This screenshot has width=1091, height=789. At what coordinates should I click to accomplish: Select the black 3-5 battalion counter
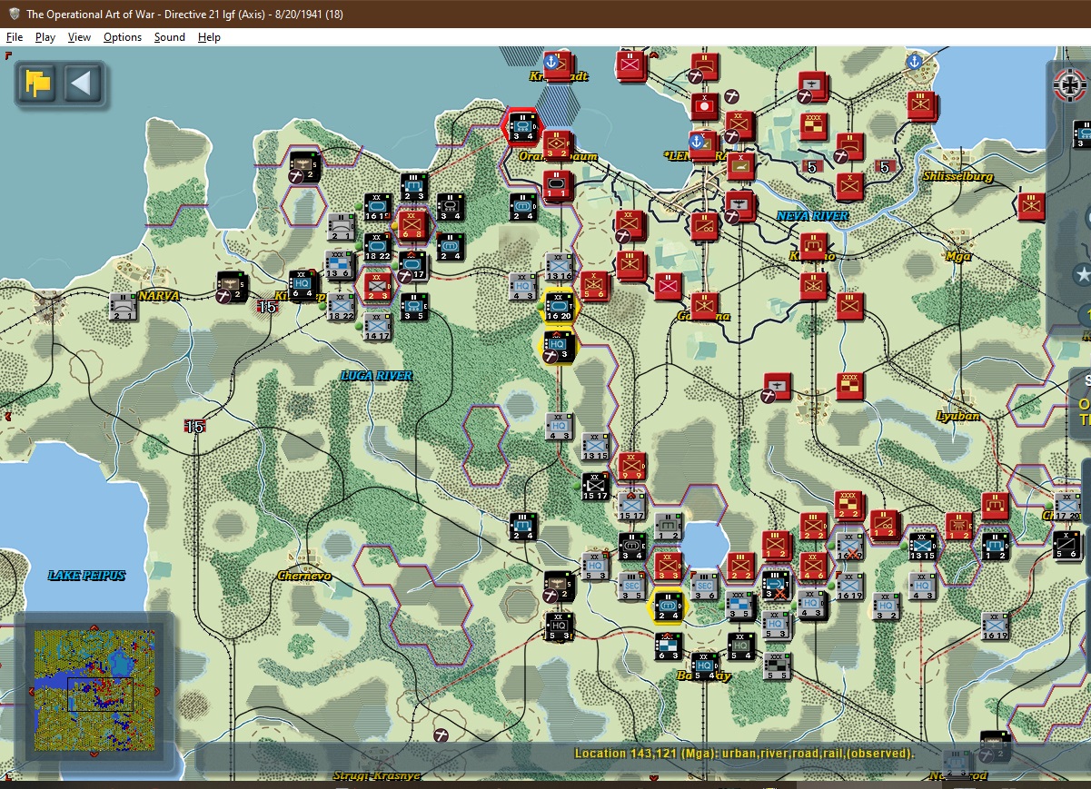[x=413, y=306]
